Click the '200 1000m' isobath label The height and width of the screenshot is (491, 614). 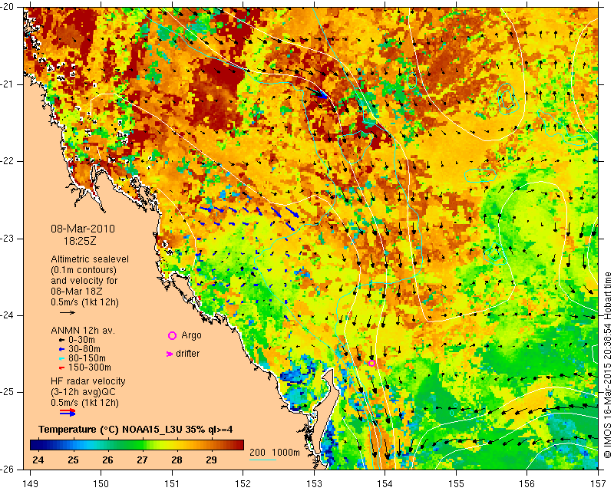tap(275, 453)
